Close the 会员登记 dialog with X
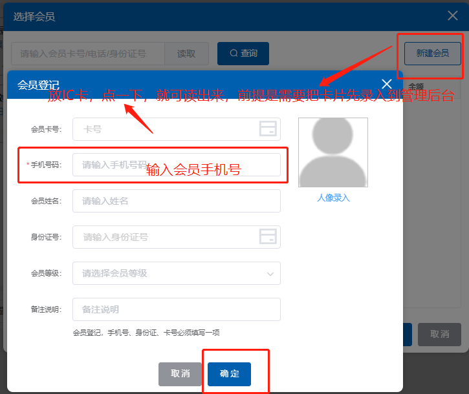The height and width of the screenshot is (394, 469). point(387,84)
